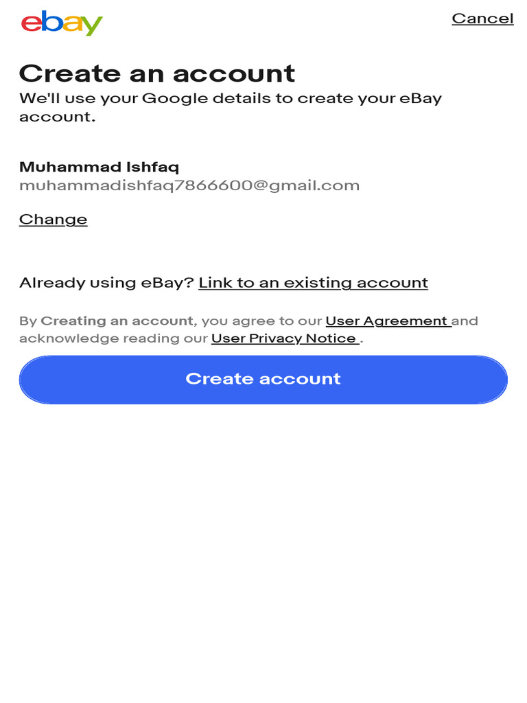Screen dimensions: 527x703
Task: Click the blue 'b' in the eBay logo
Action: [52, 22]
